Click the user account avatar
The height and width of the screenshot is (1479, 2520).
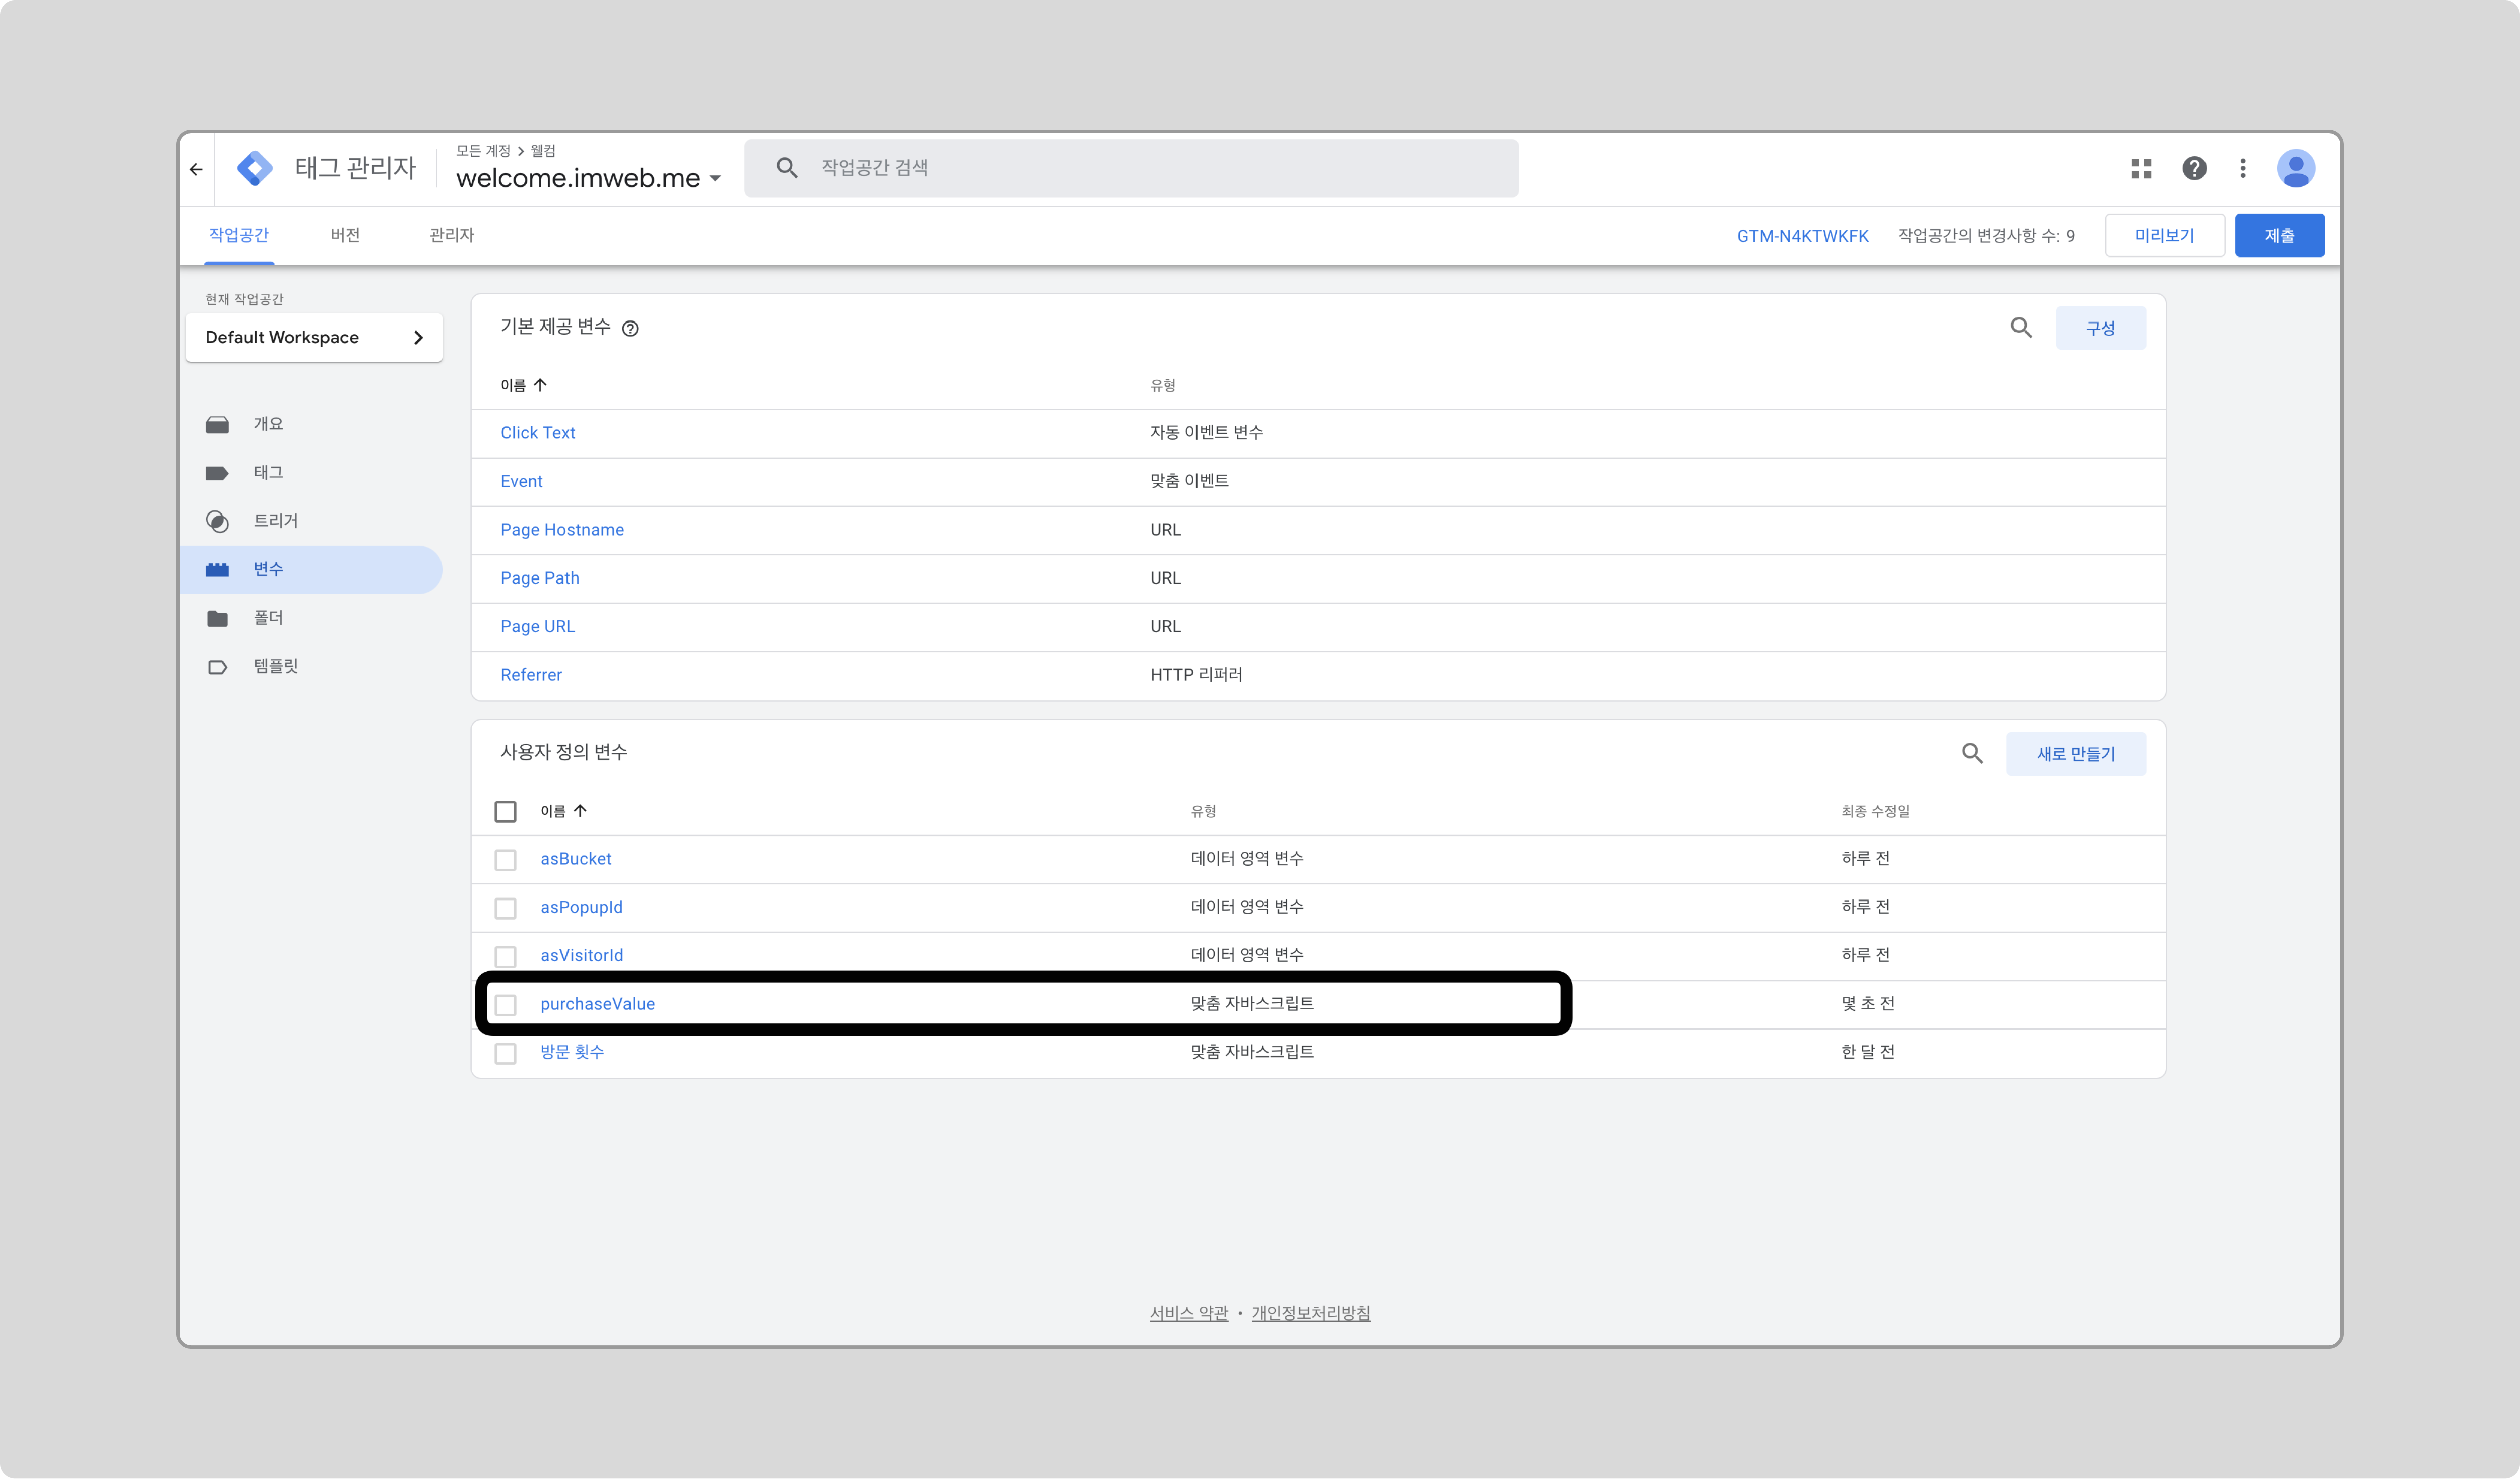coord(2296,168)
